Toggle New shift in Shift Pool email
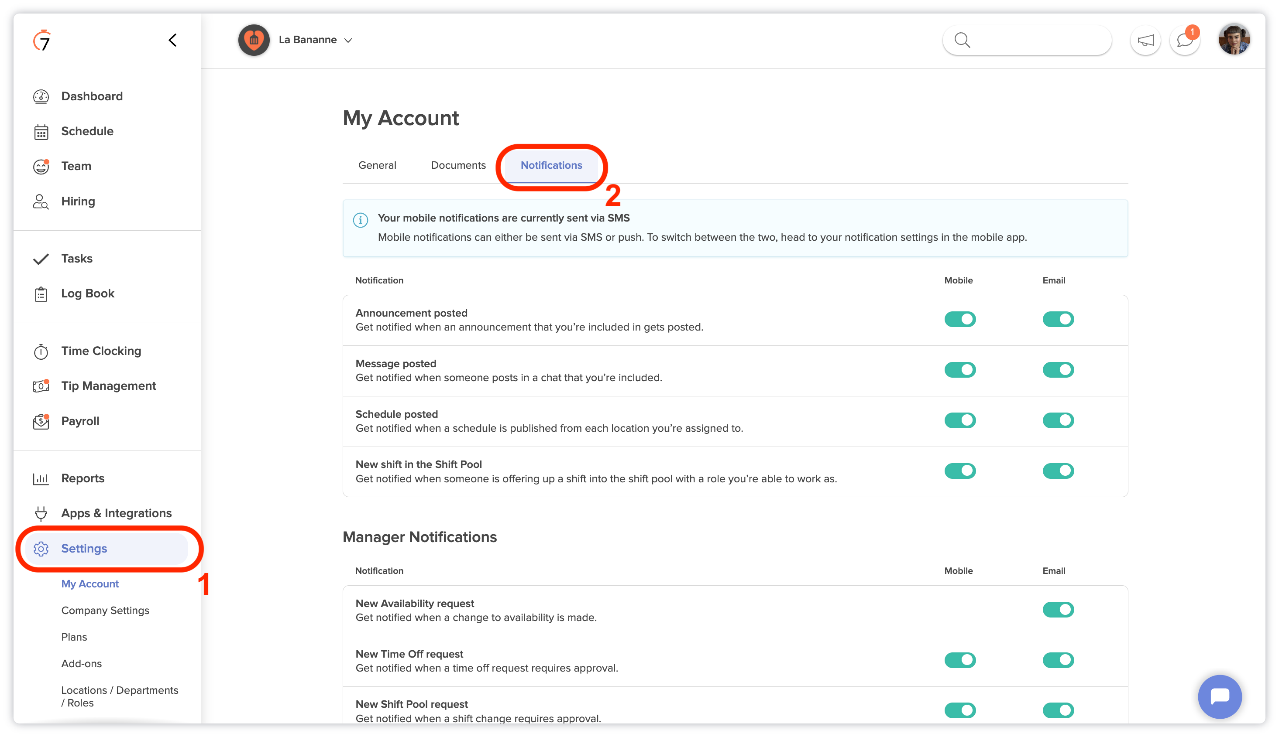Viewport: 1279px width, 737px height. click(1058, 471)
